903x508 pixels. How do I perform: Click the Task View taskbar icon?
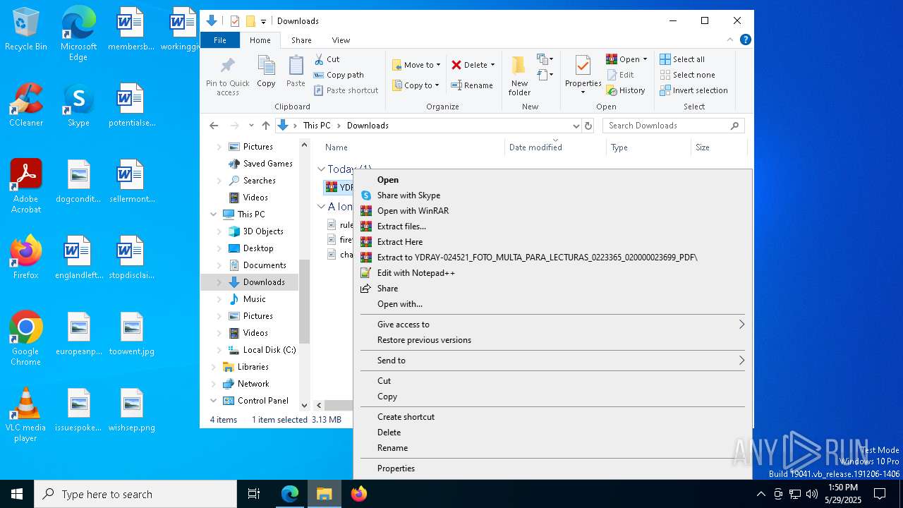(254, 494)
